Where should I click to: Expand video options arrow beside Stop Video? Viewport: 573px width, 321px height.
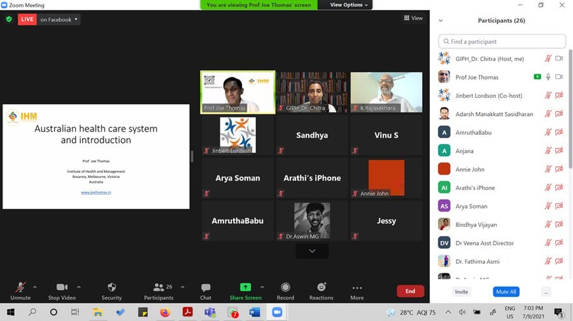(x=78, y=287)
